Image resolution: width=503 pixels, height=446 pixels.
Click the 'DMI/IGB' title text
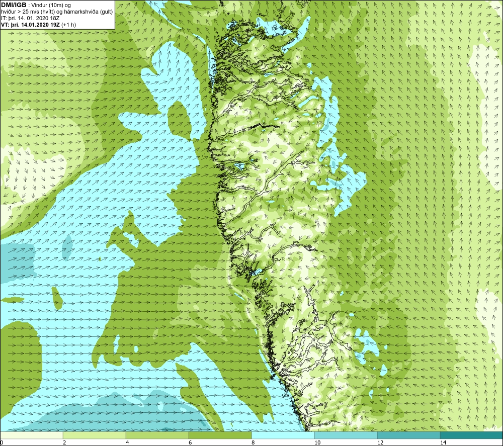[x=14, y=5]
